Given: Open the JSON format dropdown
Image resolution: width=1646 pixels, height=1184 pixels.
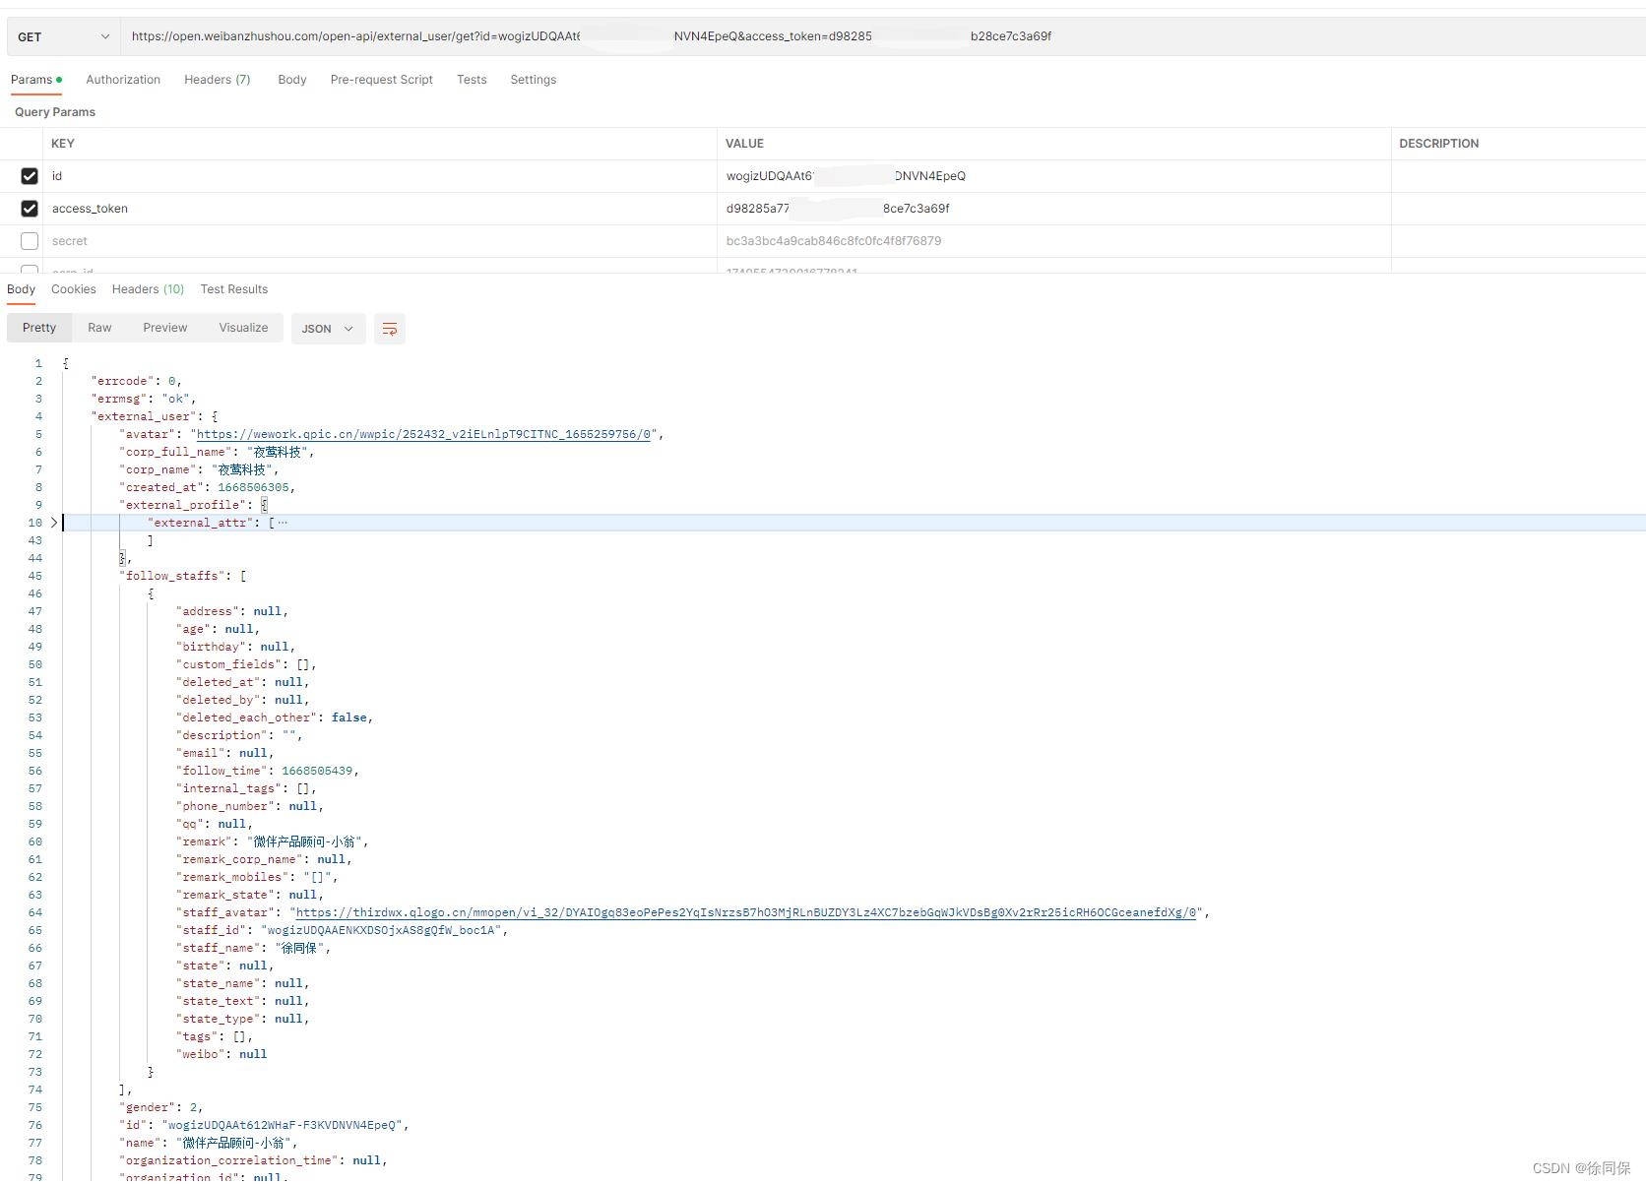Looking at the screenshot, I should click(328, 329).
